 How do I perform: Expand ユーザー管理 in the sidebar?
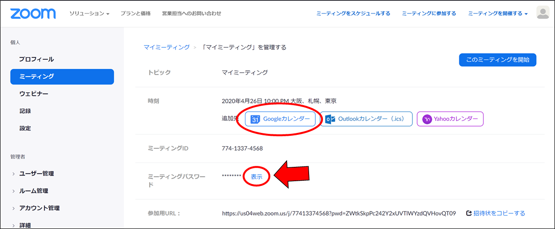click(36, 174)
